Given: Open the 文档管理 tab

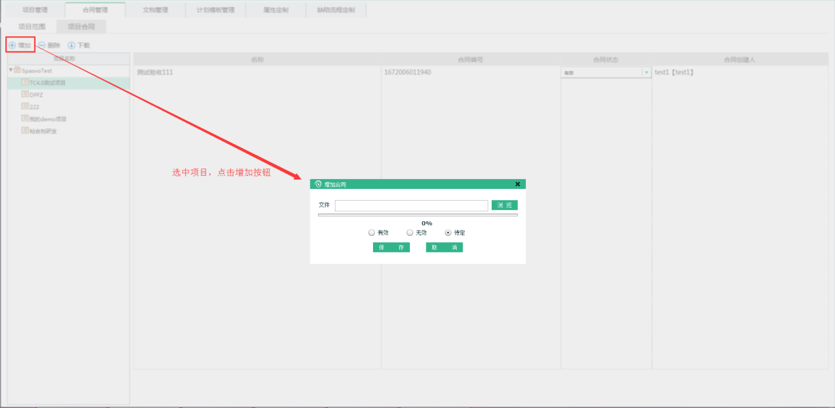Looking at the screenshot, I should [x=156, y=10].
